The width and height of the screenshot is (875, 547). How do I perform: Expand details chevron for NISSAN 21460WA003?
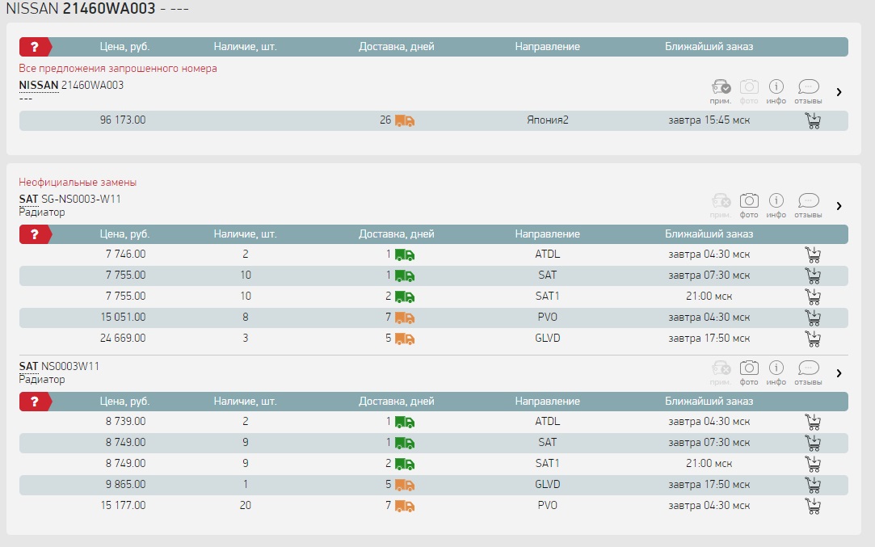(x=839, y=92)
